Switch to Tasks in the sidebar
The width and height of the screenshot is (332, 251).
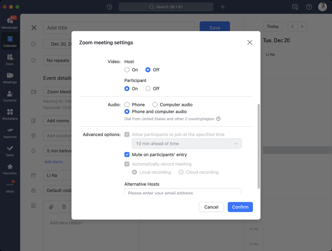(x=10, y=150)
